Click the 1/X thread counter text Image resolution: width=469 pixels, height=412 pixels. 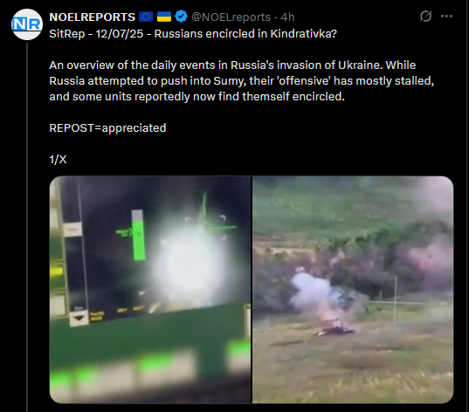tap(58, 160)
